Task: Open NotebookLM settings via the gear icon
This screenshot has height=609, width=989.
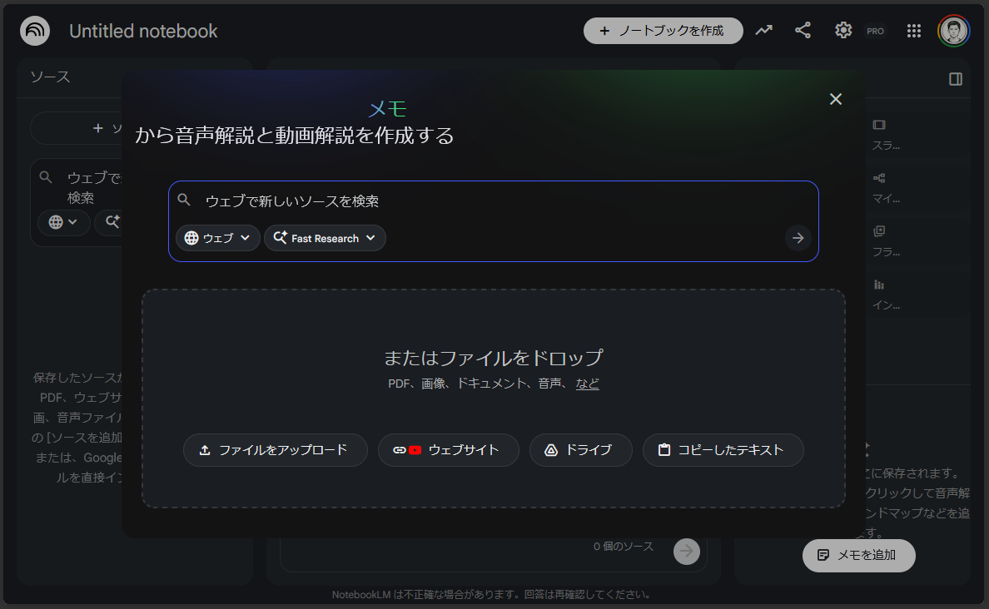Action: 843,30
